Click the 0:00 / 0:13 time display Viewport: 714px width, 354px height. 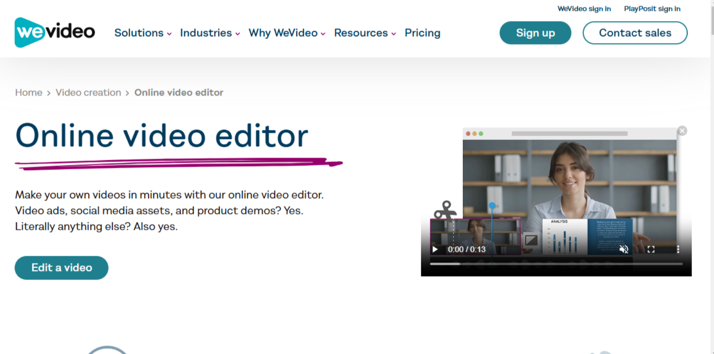pos(466,249)
